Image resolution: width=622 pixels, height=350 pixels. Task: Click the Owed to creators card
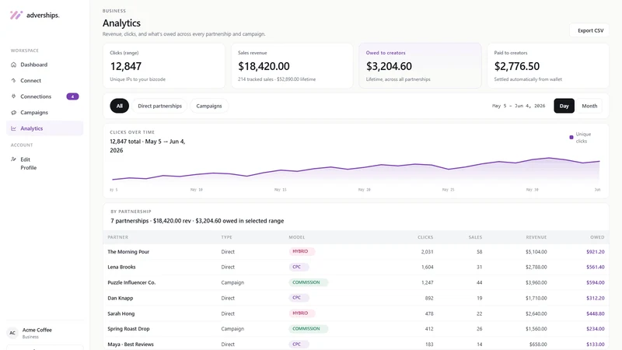[x=420, y=66]
